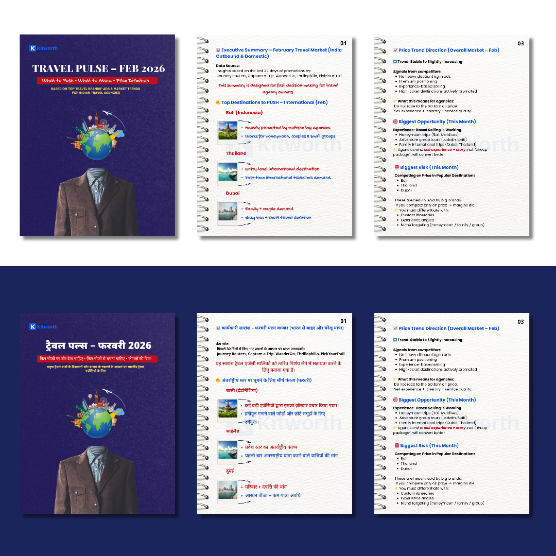Click the chart icon beside Price Trend Direction, top page
Viewport: 556px width, 556px height.
coord(395,50)
